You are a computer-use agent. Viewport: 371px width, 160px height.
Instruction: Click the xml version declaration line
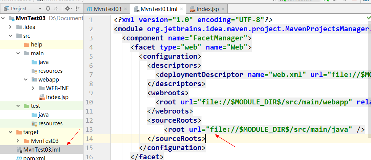[x=193, y=20]
